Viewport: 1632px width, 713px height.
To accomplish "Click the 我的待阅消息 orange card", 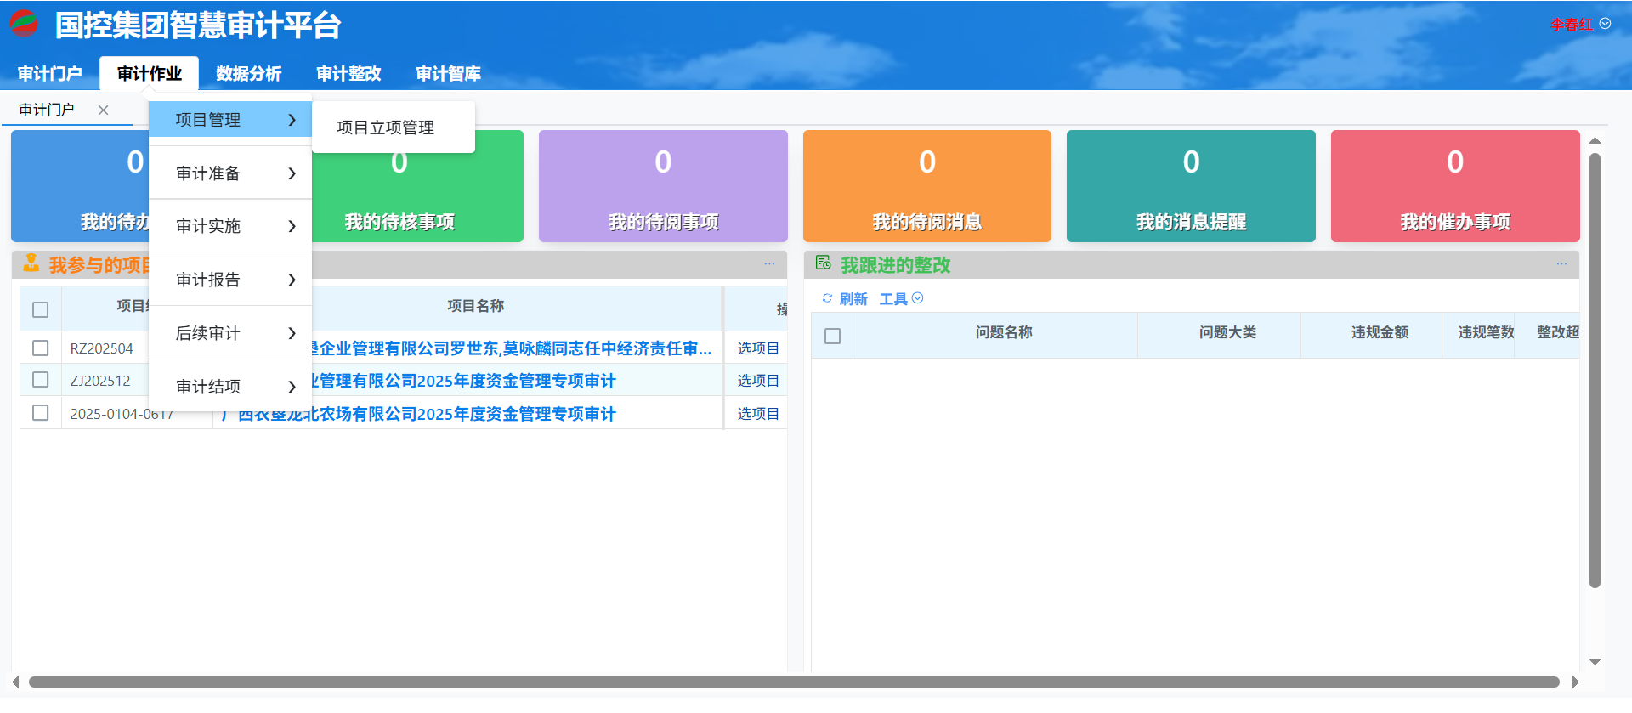I will tap(926, 186).
